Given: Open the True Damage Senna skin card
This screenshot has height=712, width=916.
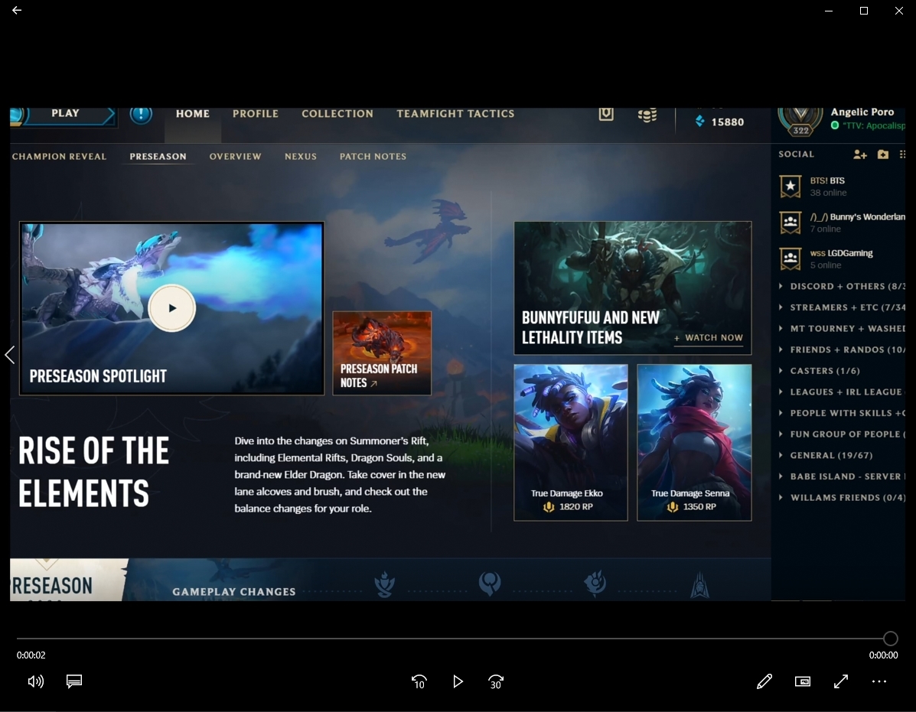Looking at the screenshot, I should (694, 442).
